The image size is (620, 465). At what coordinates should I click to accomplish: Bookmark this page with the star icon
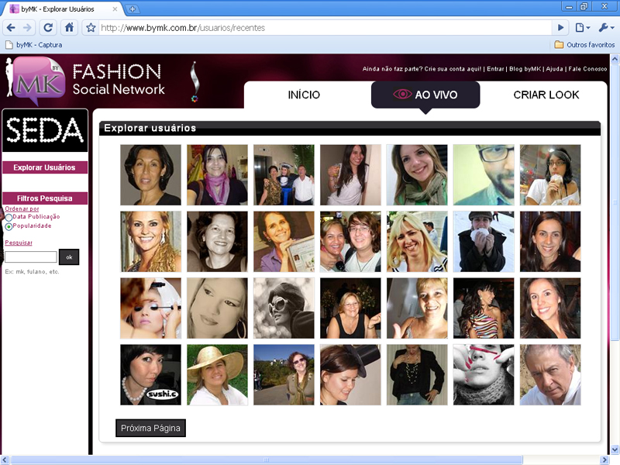91,28
